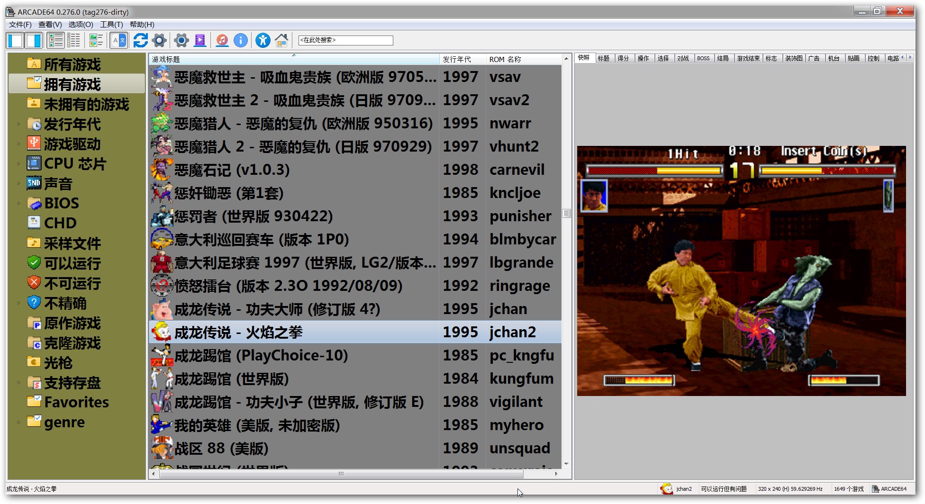
Task: Select 惩奸锄恶 (第1套) game title
Action: 229,193
